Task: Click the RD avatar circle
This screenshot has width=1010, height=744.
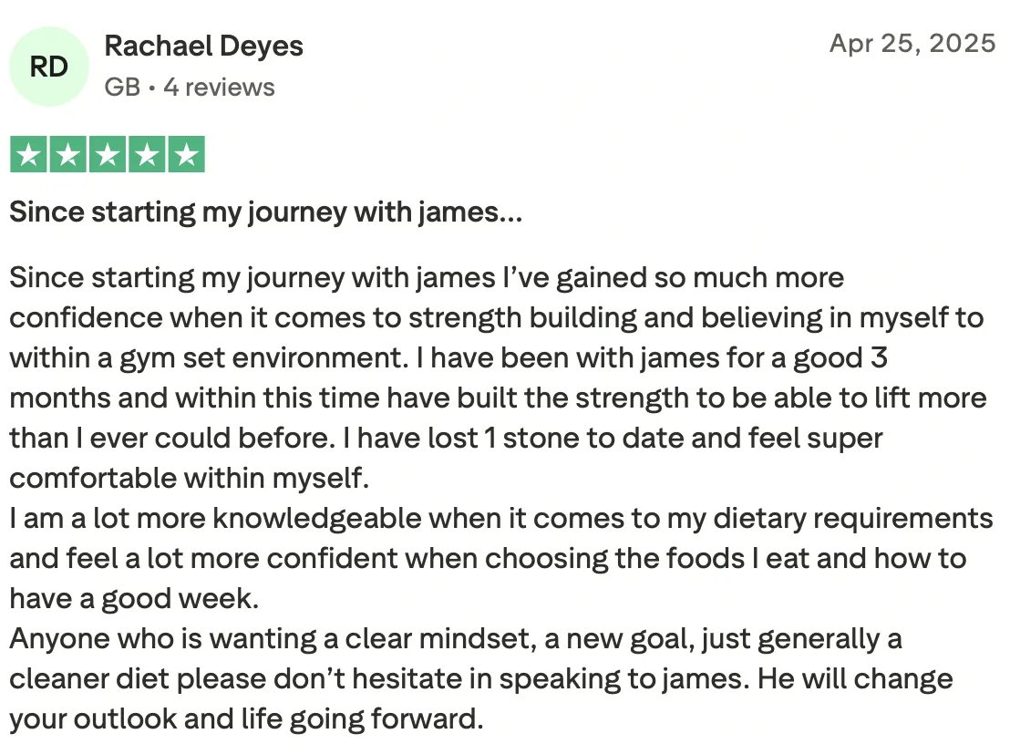Action: (x=49, y=67)
